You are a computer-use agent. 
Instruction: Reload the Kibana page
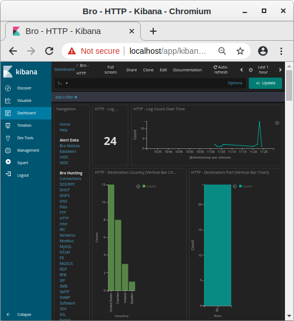tap(49, 51)
